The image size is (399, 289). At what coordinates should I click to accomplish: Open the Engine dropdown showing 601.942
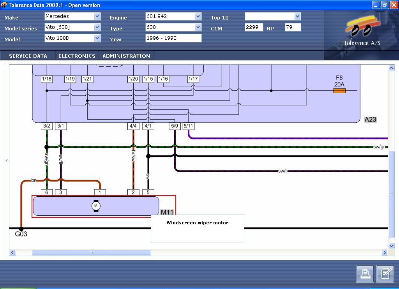173,16
